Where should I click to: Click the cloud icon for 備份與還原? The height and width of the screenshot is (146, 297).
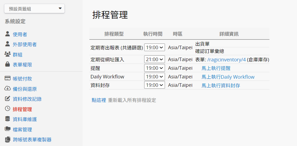click(8, 89)
